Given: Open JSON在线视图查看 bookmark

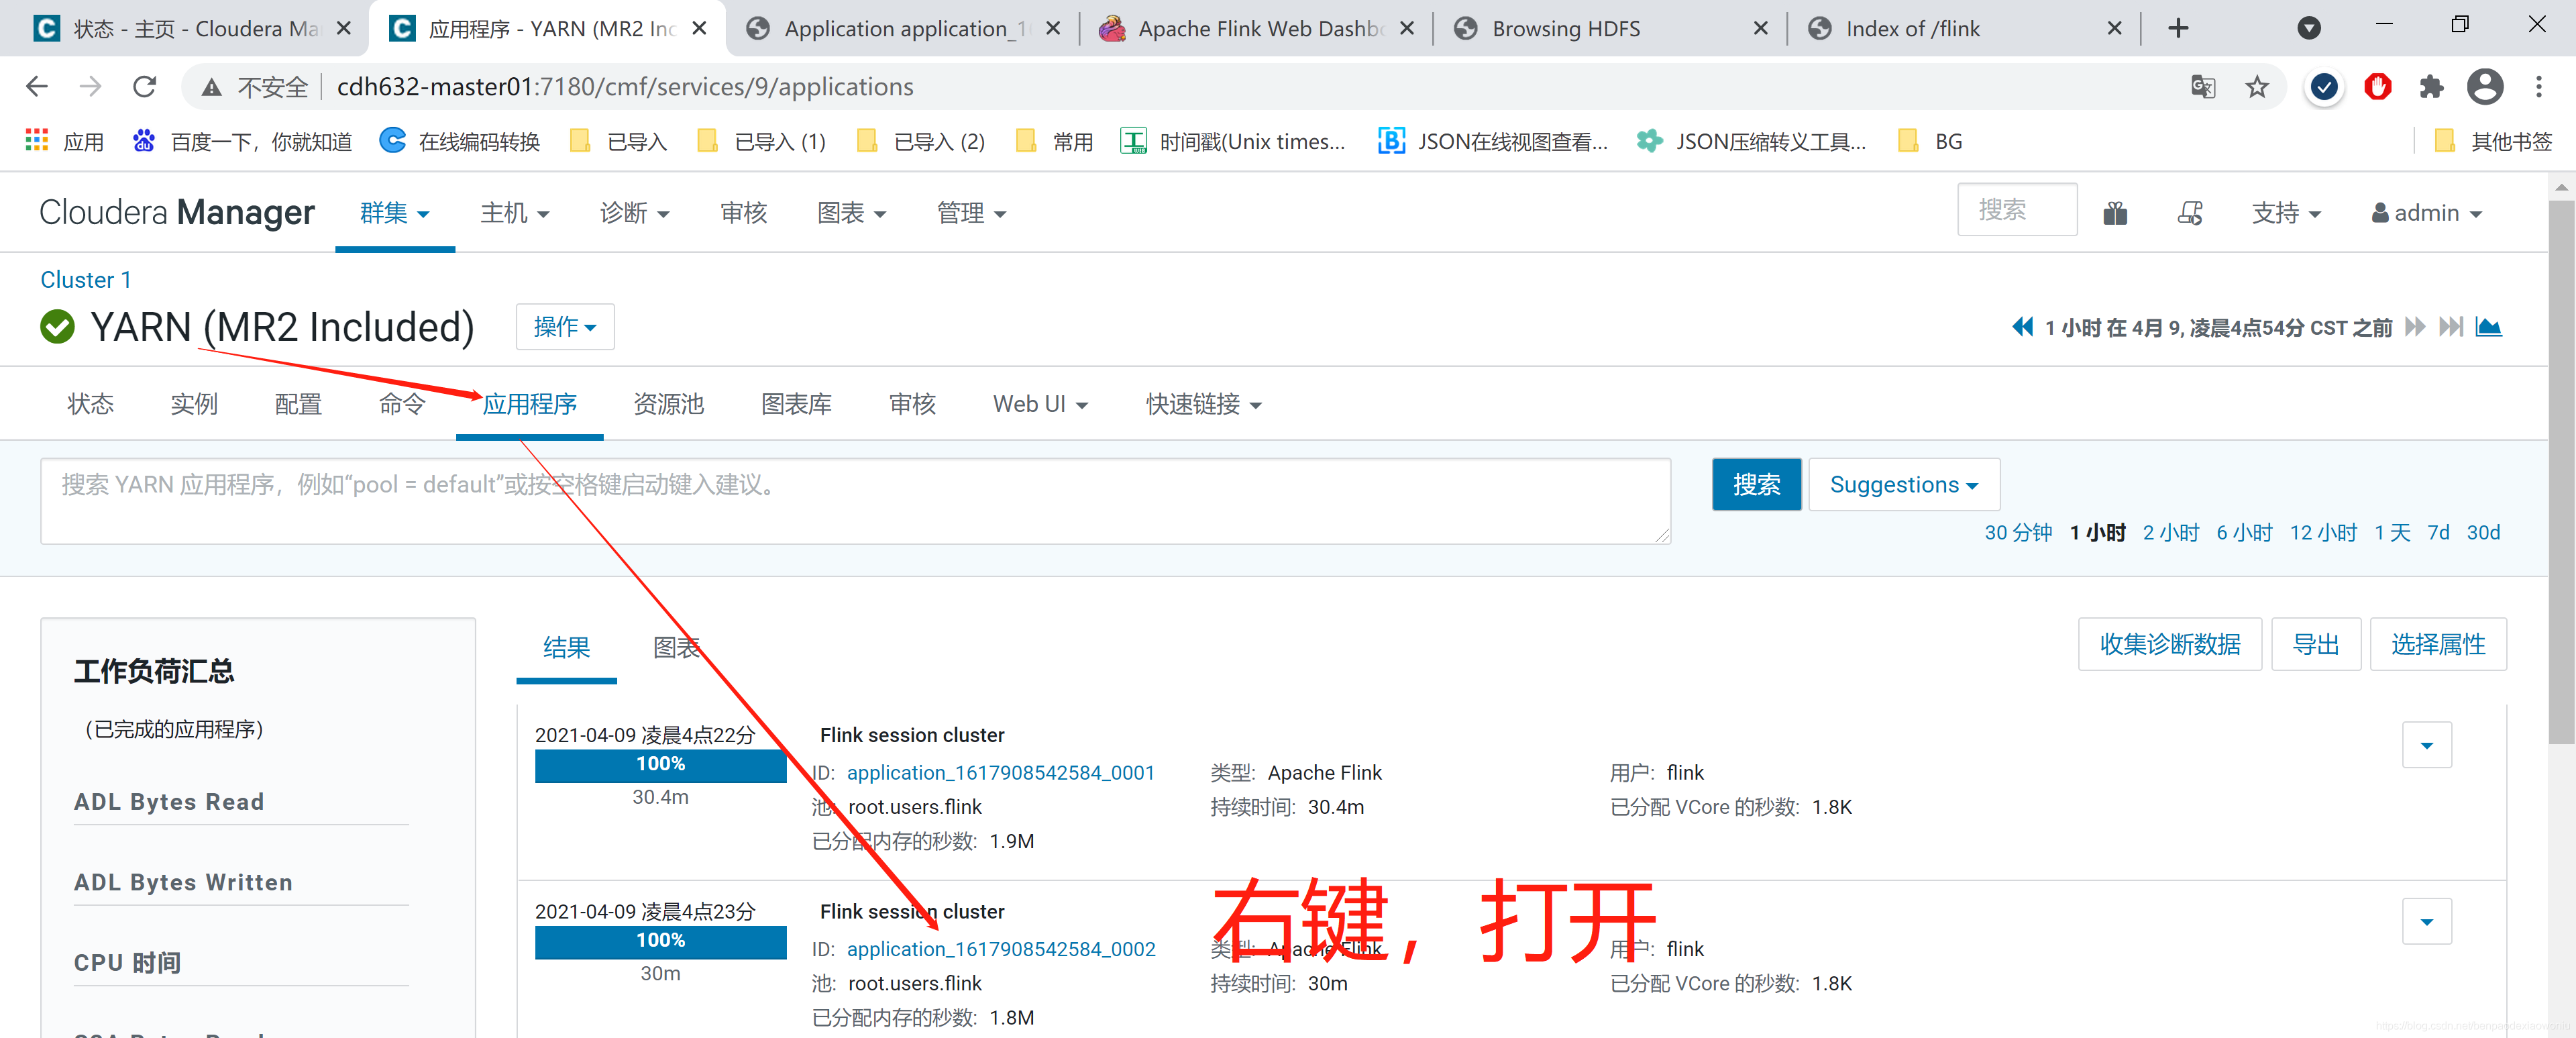Looking at the screenshot, I should tap(1493, 141).
